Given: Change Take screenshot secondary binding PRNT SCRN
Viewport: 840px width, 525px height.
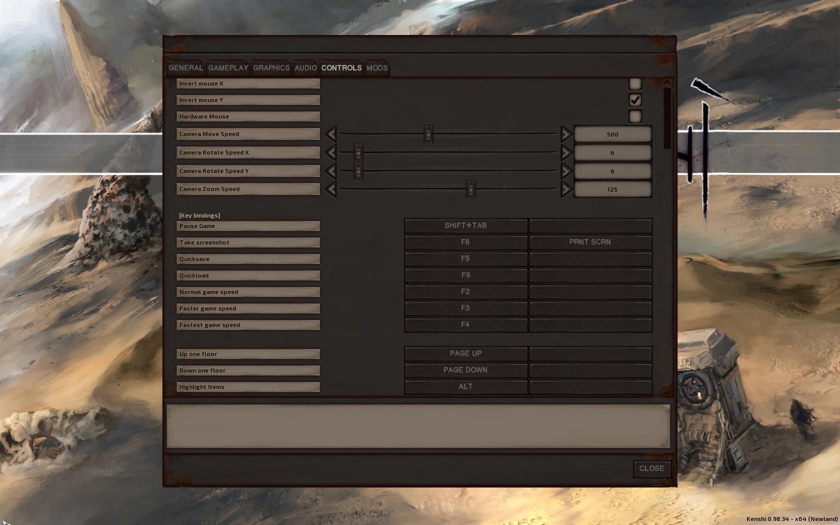Looking at the screenshot, I should pos(590,242).
